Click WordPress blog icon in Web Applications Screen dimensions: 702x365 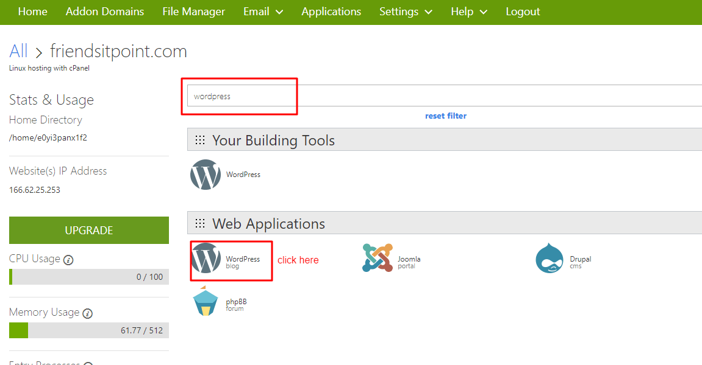tap(206, 258)
